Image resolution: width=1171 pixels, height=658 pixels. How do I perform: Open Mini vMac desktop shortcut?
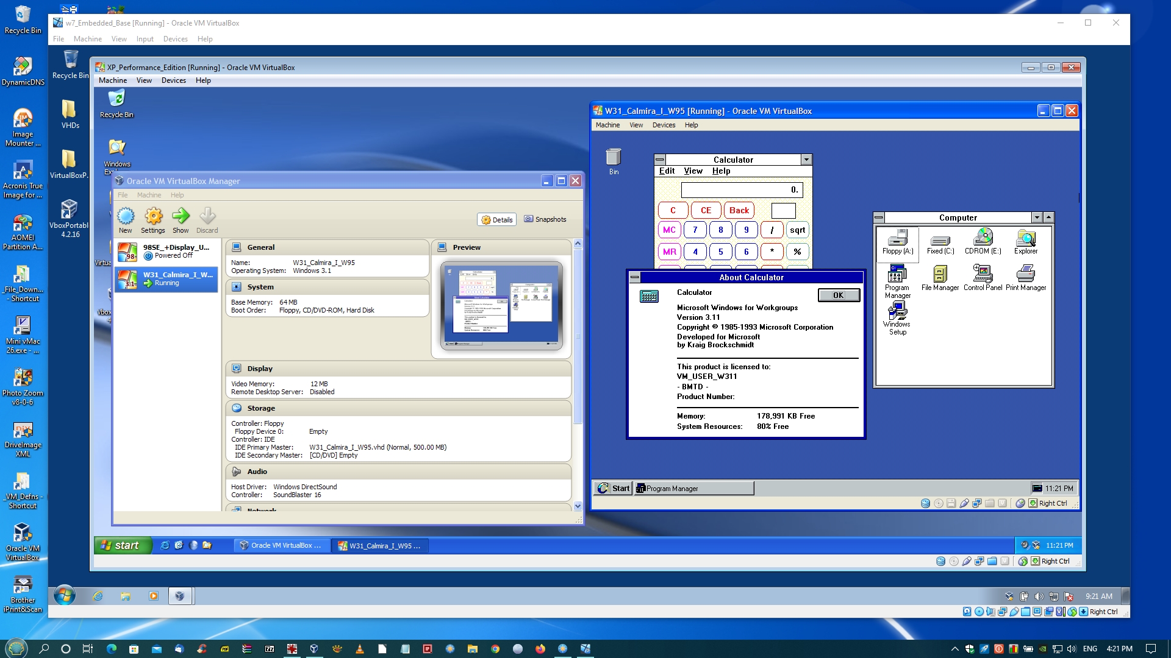23,334
